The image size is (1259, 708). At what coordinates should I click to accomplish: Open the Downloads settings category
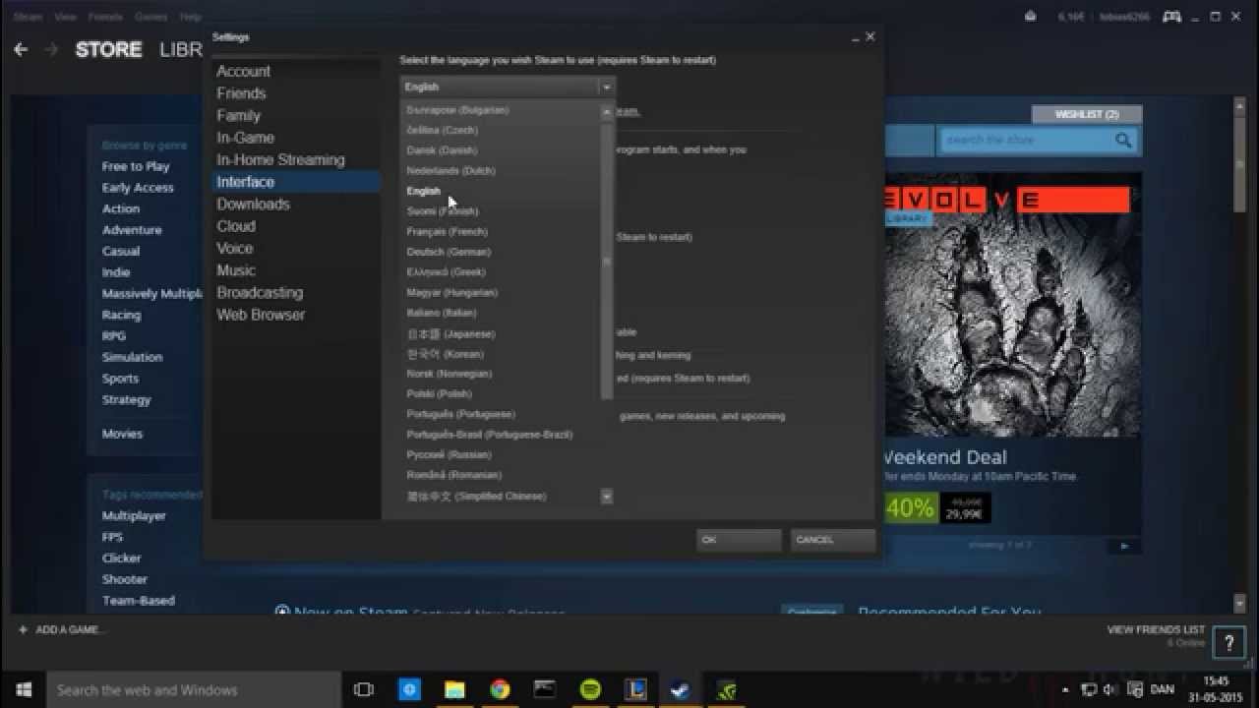click(x=253, y=205)
